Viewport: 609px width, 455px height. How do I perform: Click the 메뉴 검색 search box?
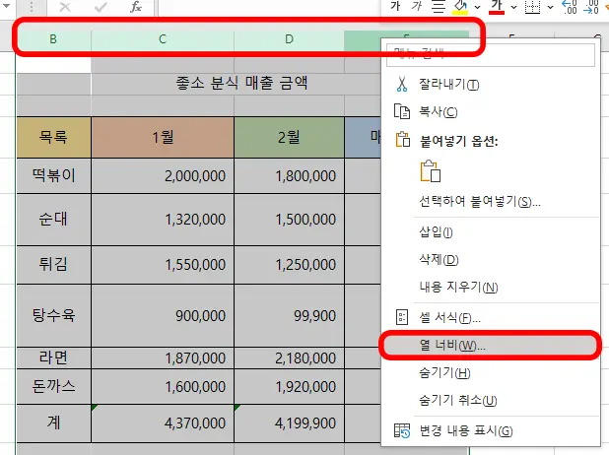tap(491, 54)
